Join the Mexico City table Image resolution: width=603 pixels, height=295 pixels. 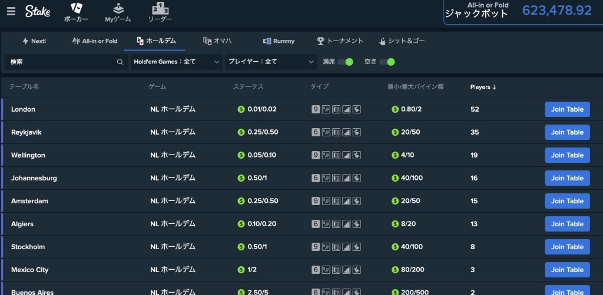pos(567,270)
